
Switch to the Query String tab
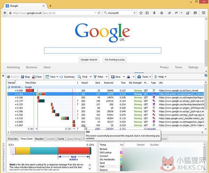point(74,139)
